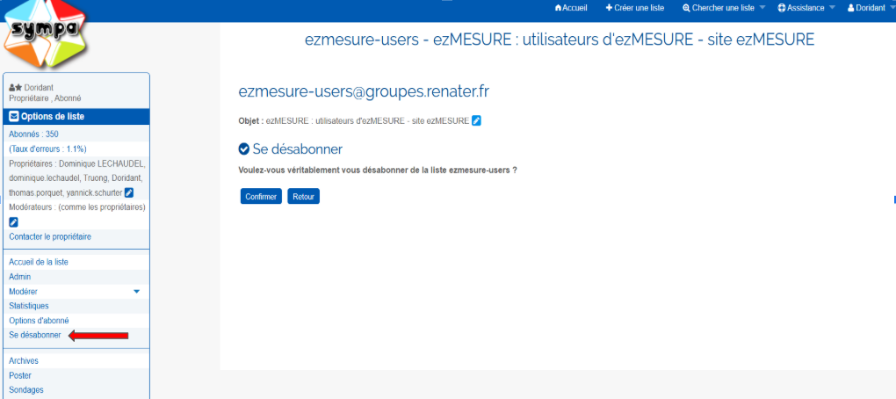
Task: Click the Retour button
Action: coord(303,197)
